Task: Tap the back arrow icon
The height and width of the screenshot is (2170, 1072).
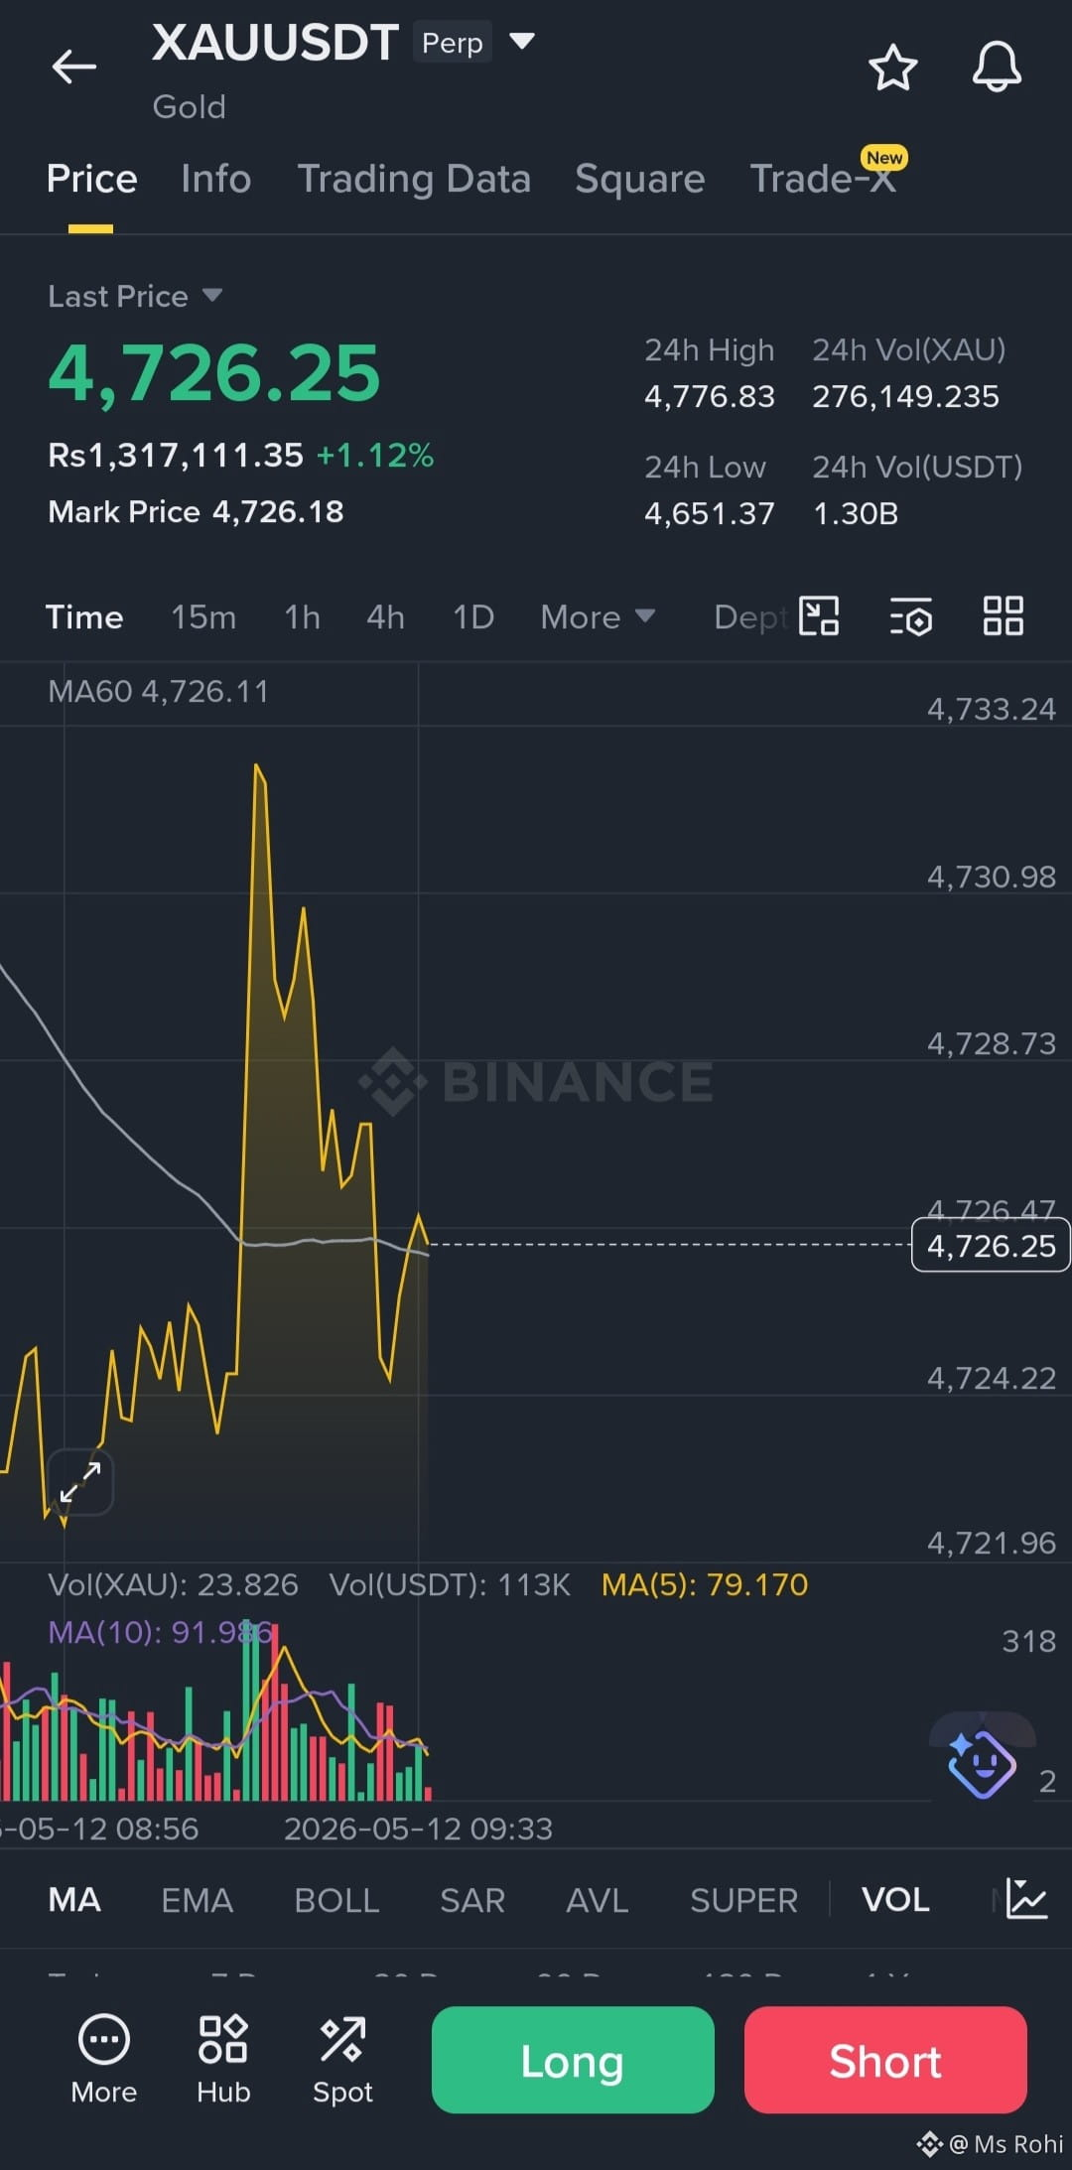Action: click(74, 68)
